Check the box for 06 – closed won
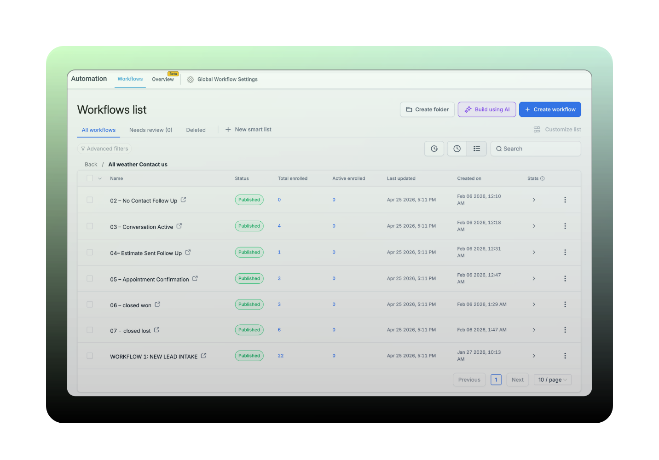This screenshot has width=659, height=460. 90,305
